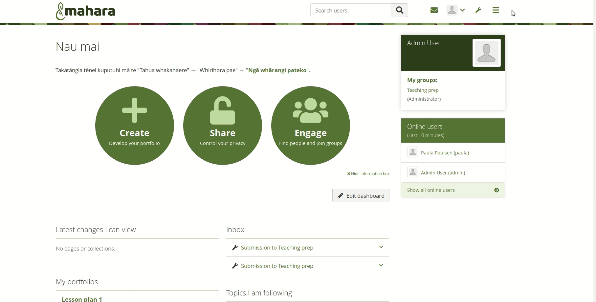The height and width of the screenshot is (302, 596).
Task: Open Paula Paulsen's profile
Action: [445, 153]
